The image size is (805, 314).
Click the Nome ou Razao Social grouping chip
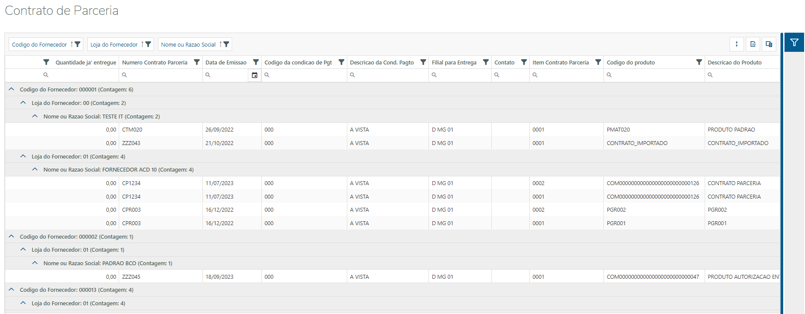[188, 44]
